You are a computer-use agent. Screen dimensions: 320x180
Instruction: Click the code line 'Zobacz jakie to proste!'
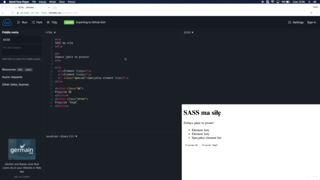point(72,57)
